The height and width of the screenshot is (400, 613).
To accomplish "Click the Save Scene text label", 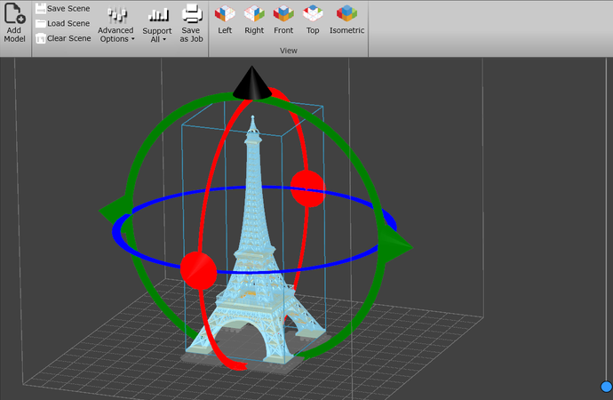I will [68, 8].
